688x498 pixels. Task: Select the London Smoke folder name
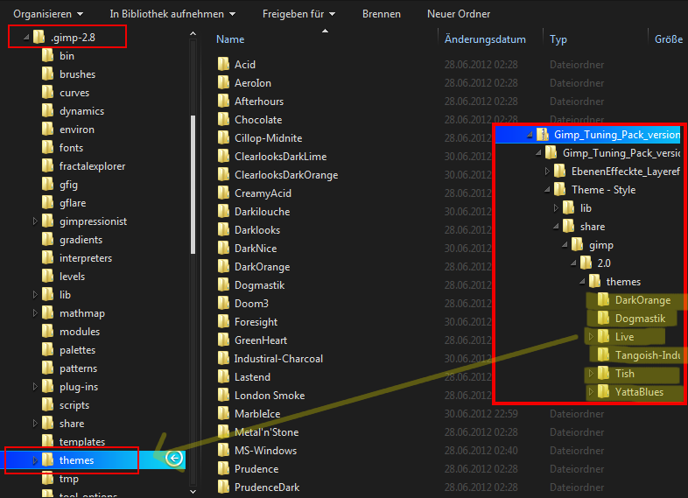click(x=270, y=396)
